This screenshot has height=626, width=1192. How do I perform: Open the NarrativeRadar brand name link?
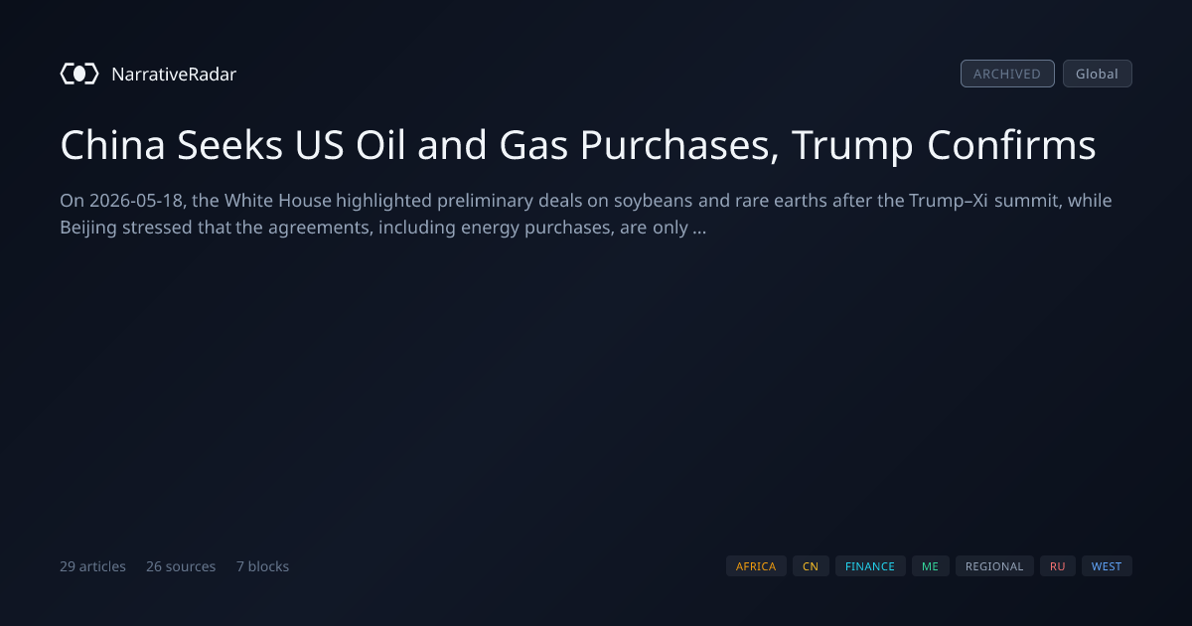pos(174,74)
